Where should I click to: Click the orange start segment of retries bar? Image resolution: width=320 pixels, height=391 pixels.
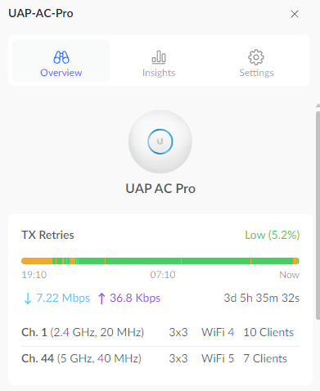coord(37,261)
